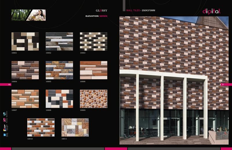Click the pink 3D technology icon
The height and width of the screenshot is (150, 232).
coord(5,119)
